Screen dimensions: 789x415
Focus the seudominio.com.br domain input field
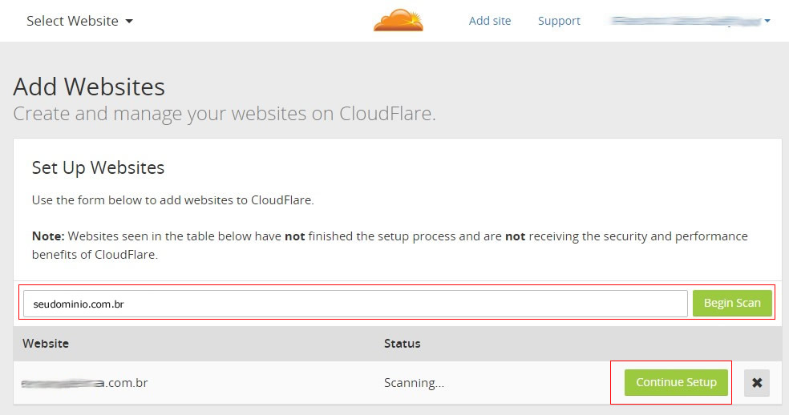pos(355,304)
